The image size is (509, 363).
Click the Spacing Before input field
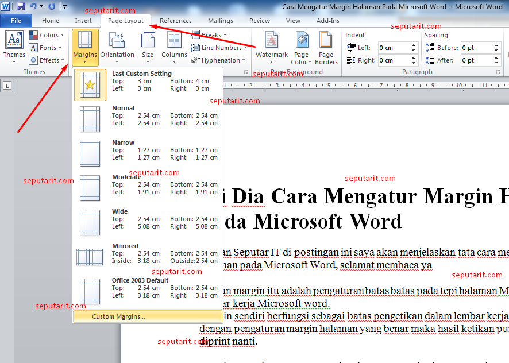476,48
